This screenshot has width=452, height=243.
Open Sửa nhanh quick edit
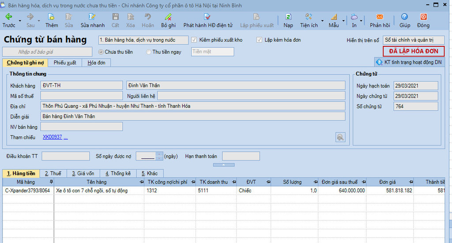coord(93,20)
